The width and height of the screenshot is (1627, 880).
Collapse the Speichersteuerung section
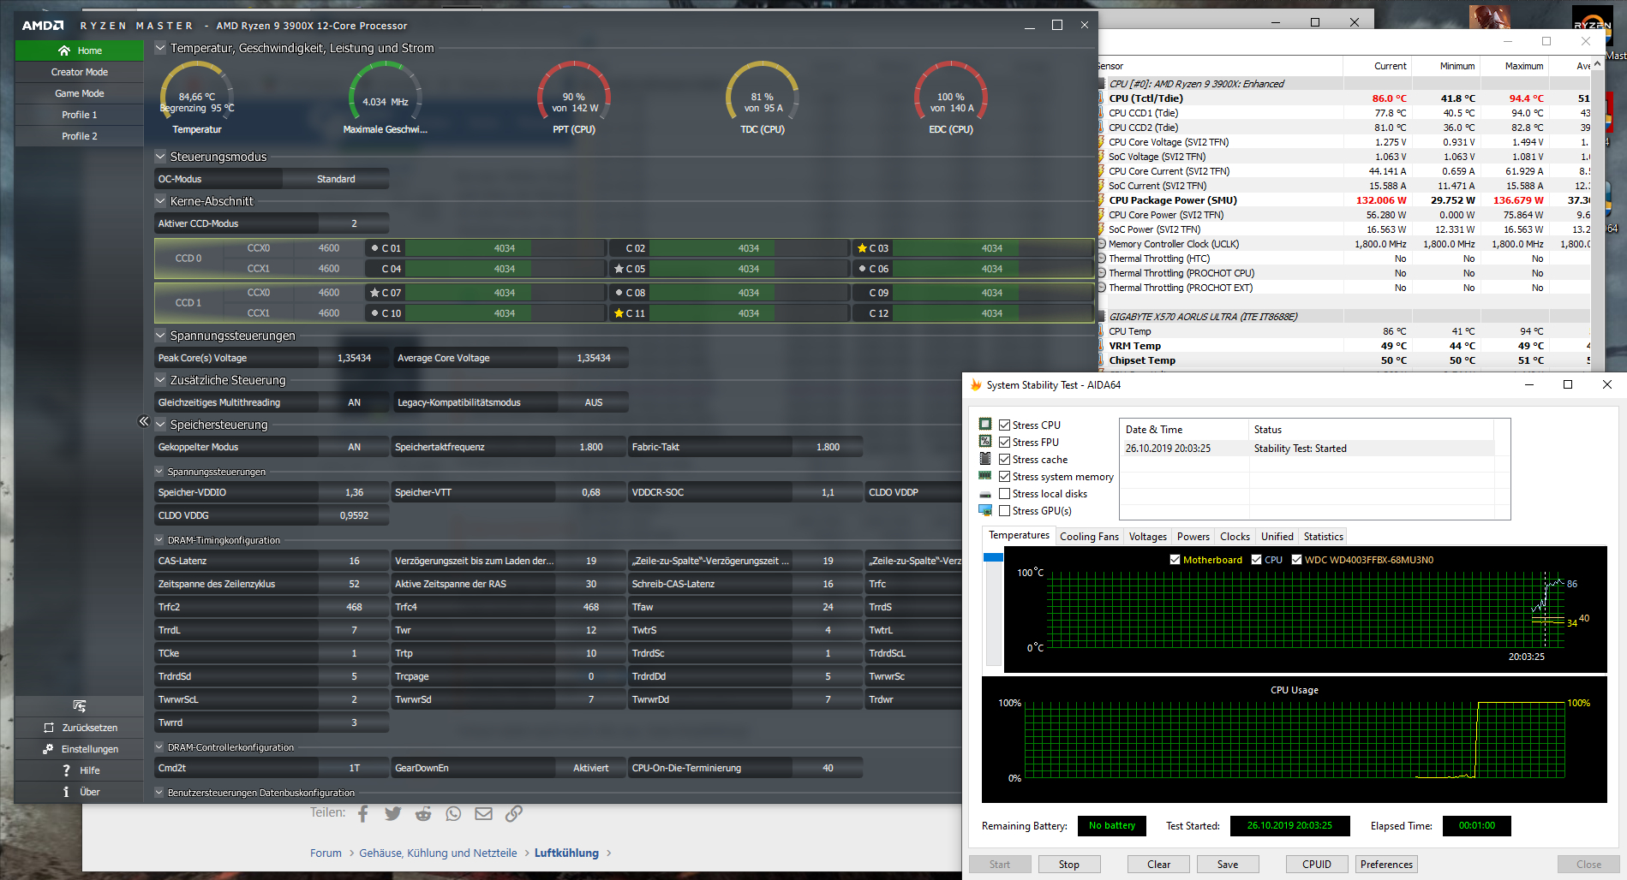[x=160, y=425]
